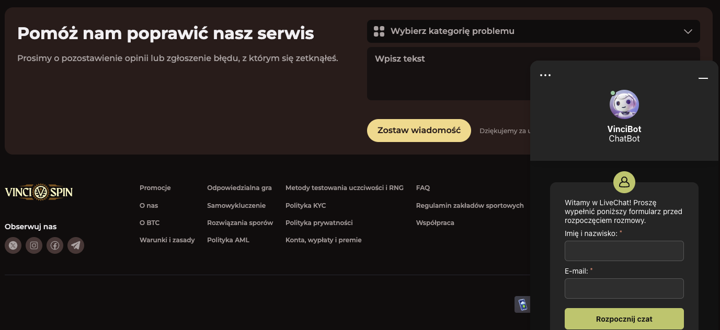Minimize the VinciBot chat window

pyautogui.click(x=703, y=78)
